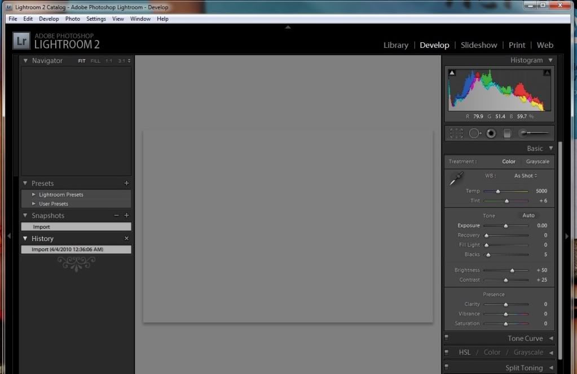Hide the left panel using edge arrow
This screenshot has height=374, width=577.
point(9,236)
